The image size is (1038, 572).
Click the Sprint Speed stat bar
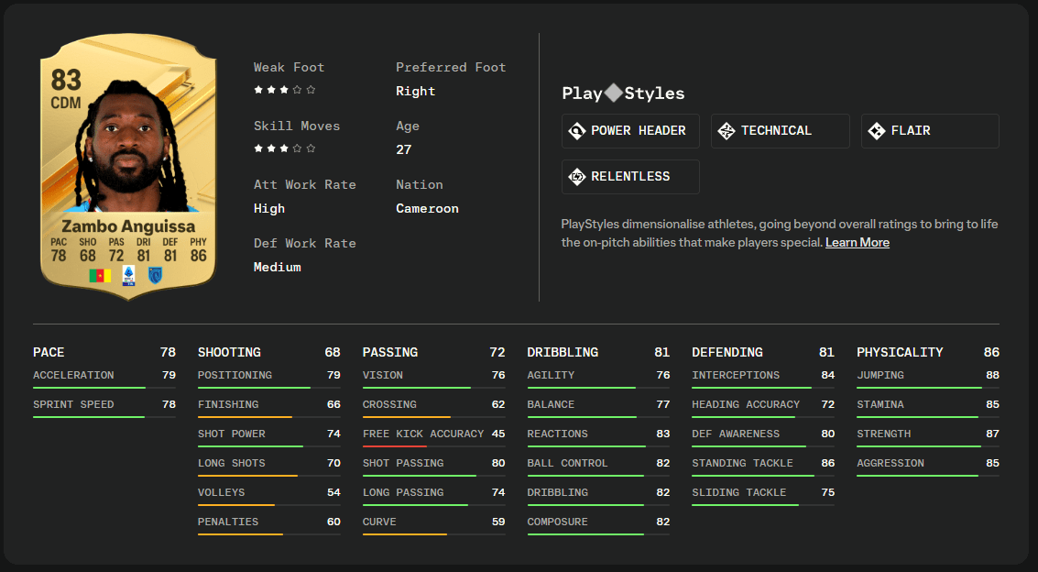tap(104, 417)
